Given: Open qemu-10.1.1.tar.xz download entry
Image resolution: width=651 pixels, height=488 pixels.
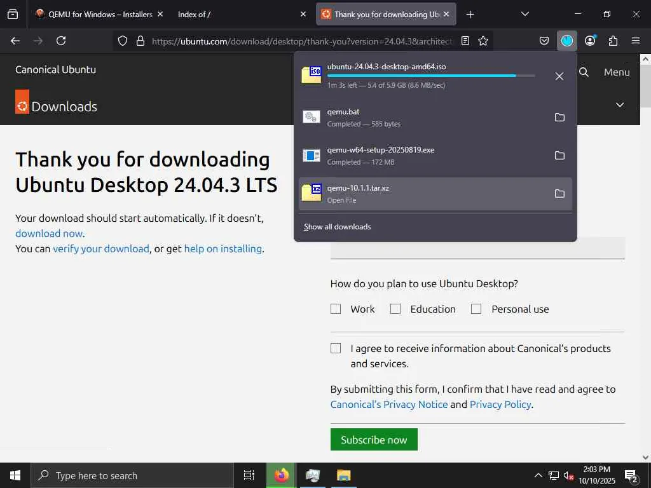Looking at the screenshot, I should (423, 194).
